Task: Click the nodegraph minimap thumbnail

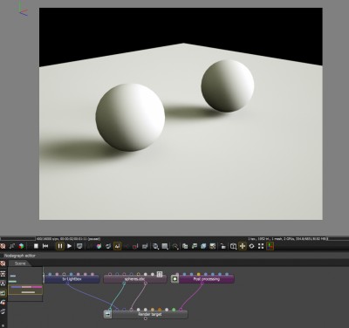Action: click(25, 284)
